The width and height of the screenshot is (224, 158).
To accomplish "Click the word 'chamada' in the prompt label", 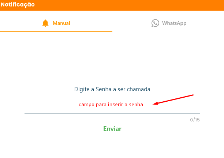I will pos(139,89).
